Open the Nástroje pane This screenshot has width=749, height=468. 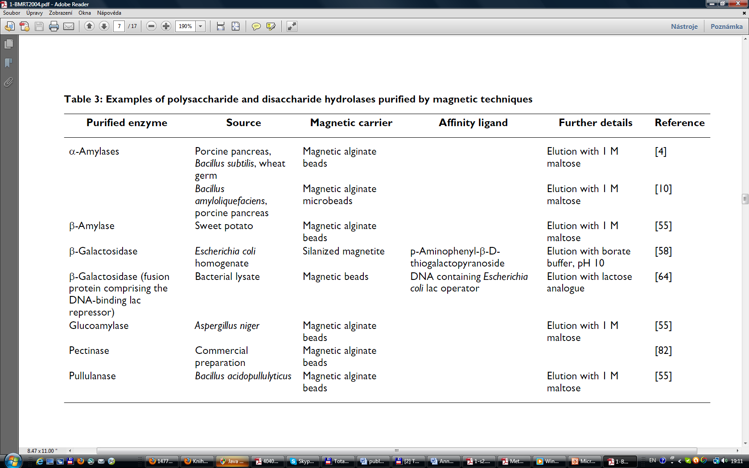pyautogui.click(x=684, y=26)
